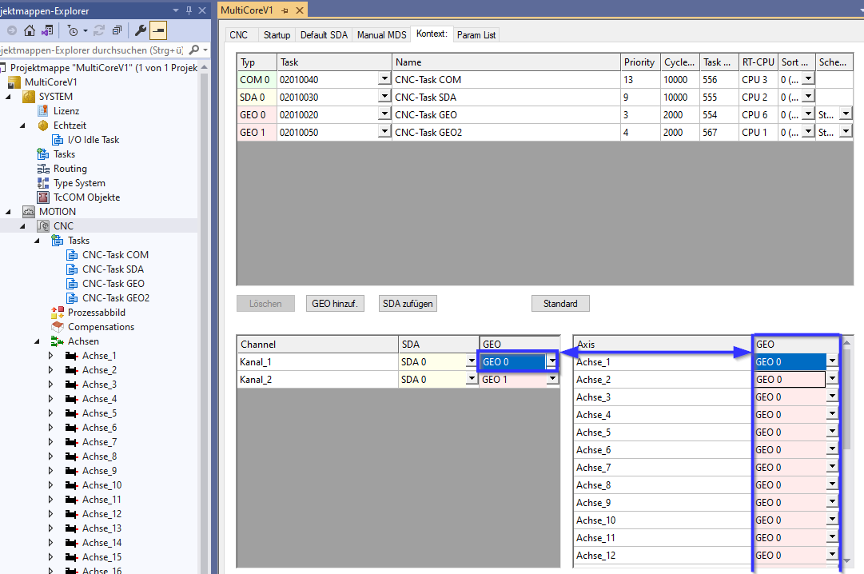
Task: Click in Projektmappen-Explorer search field
Action: pyautogui.click(x=91, y=50)
